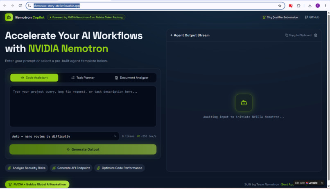Image resolution: width=330 pixels, height=189 pixels.
Task: Choose the Optimize Code Performance template
Action: [x=120, y=168]
